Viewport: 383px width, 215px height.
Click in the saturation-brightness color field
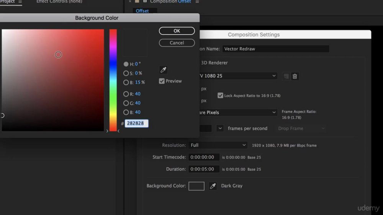53,80
